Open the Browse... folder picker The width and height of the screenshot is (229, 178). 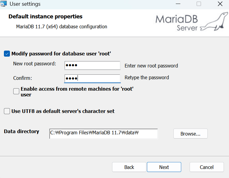point(190,134)
